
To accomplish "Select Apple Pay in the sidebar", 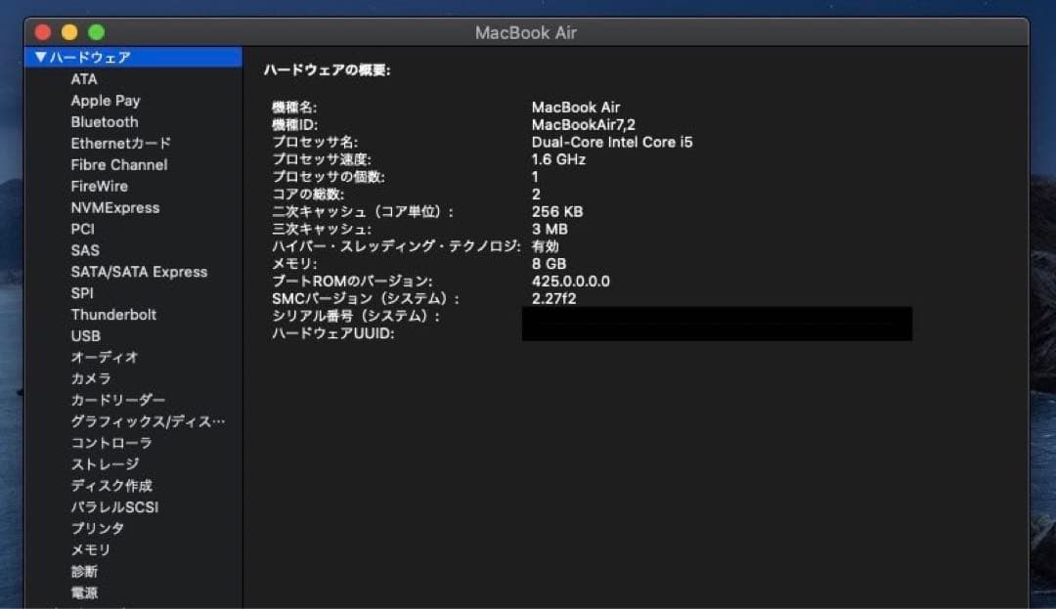I will pyautogui.click(x=105, y=100).
